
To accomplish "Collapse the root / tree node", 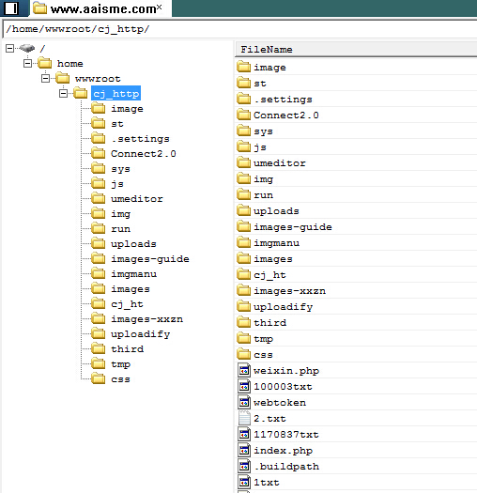I will (9, 49).
